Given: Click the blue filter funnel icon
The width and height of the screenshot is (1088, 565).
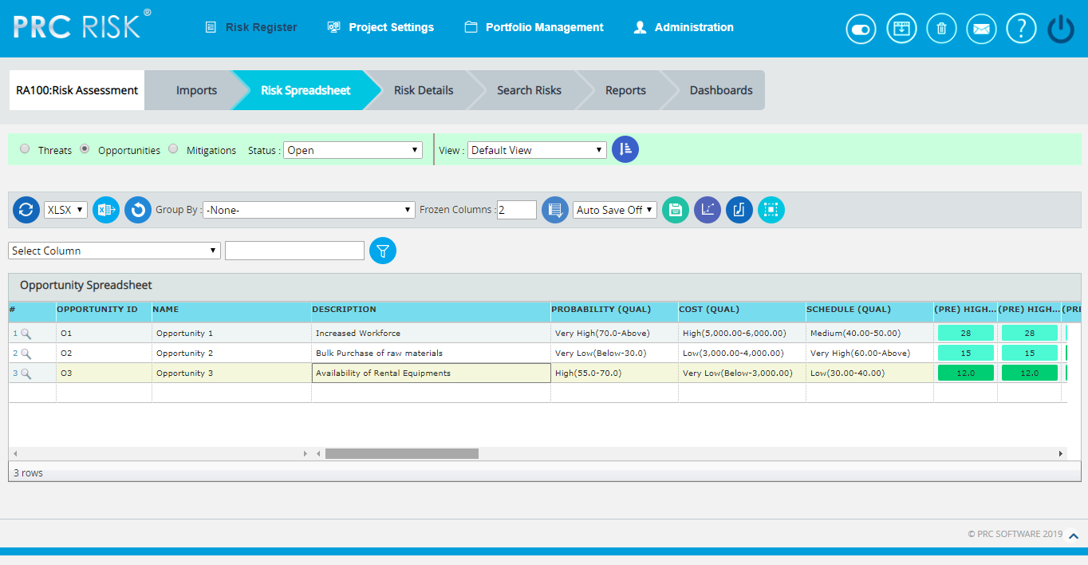Looking at the screenshot, I should click(x=383, y=251).
